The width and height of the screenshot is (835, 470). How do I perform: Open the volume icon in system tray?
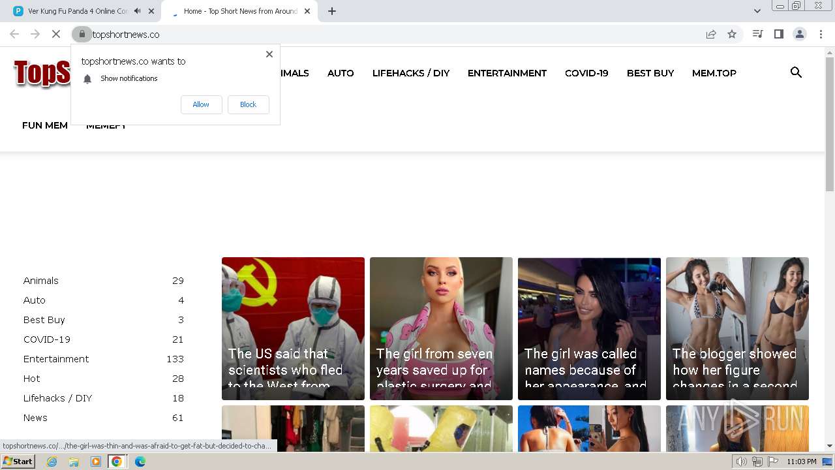(x=742, y=462)
